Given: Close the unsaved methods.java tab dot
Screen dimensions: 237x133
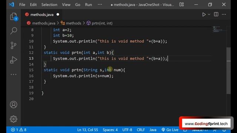Looking at the screenshot, I should pos(58,14).
